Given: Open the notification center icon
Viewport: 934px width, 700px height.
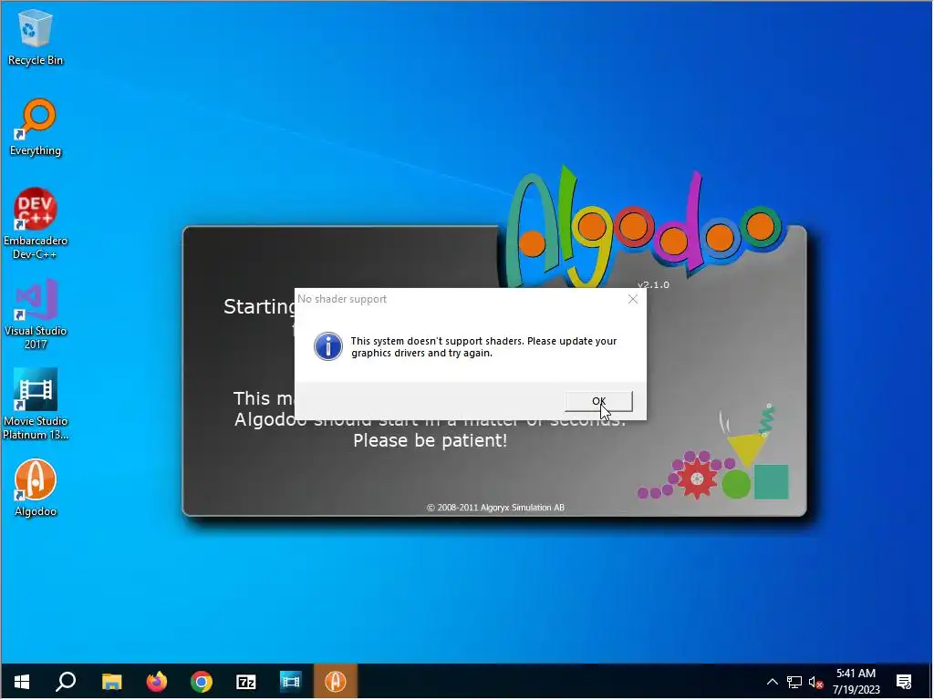Looking at the screenshot, I should click(x=904, y=682).
